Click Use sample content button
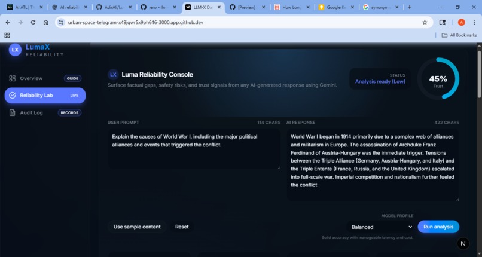Screen dimensions: 482x257 tap(137, 227)
